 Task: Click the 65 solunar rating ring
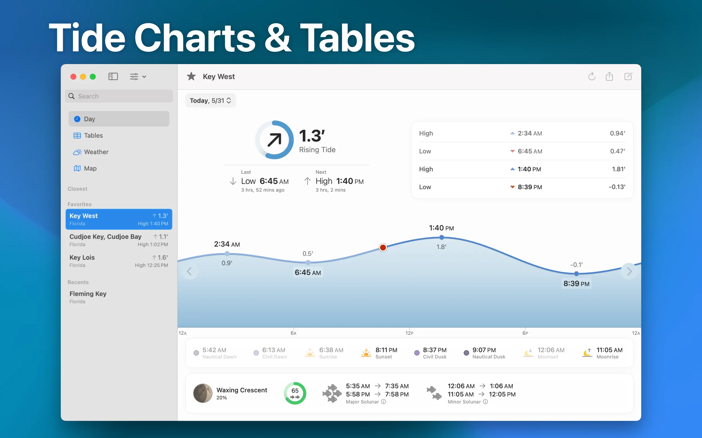click(x=295, y=393)
